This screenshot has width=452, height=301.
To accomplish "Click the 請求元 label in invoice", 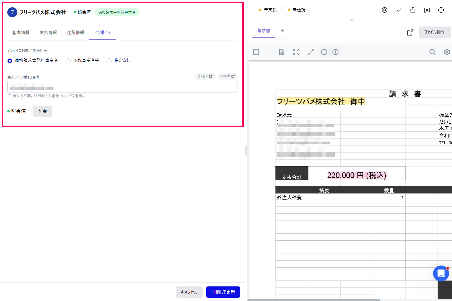I will point(284,115).
